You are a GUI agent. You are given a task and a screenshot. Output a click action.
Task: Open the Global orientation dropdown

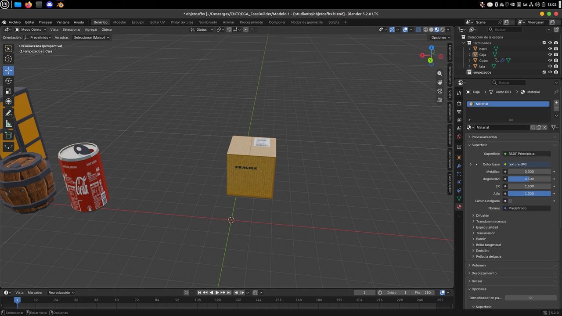[x=202, y=29]
